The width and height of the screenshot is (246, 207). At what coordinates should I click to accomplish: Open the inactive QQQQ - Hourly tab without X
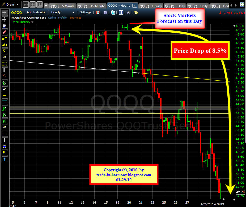point(151,6)
